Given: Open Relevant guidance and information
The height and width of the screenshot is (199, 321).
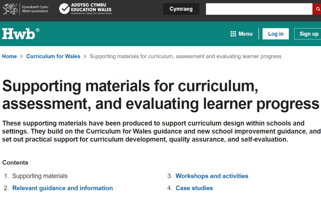Looking at the screenshot, I should coord(63,188).
